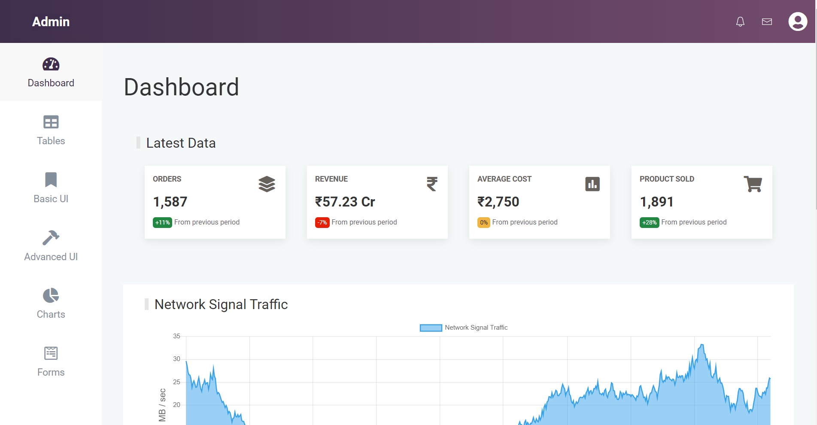The image size is (817, 425).
Task: Click the Forms sidebar icon
Action: click(51, 353)
